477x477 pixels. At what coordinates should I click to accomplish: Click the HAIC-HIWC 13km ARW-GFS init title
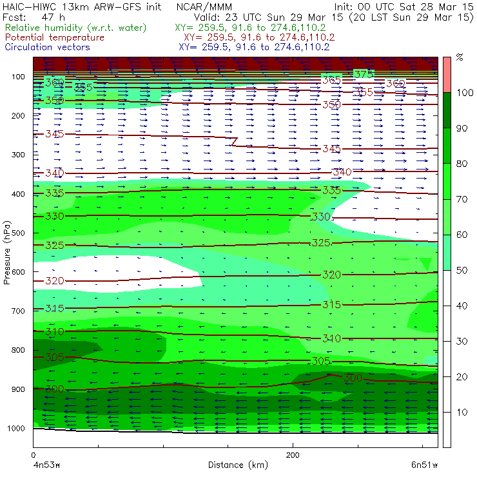(x=81, y=6)
